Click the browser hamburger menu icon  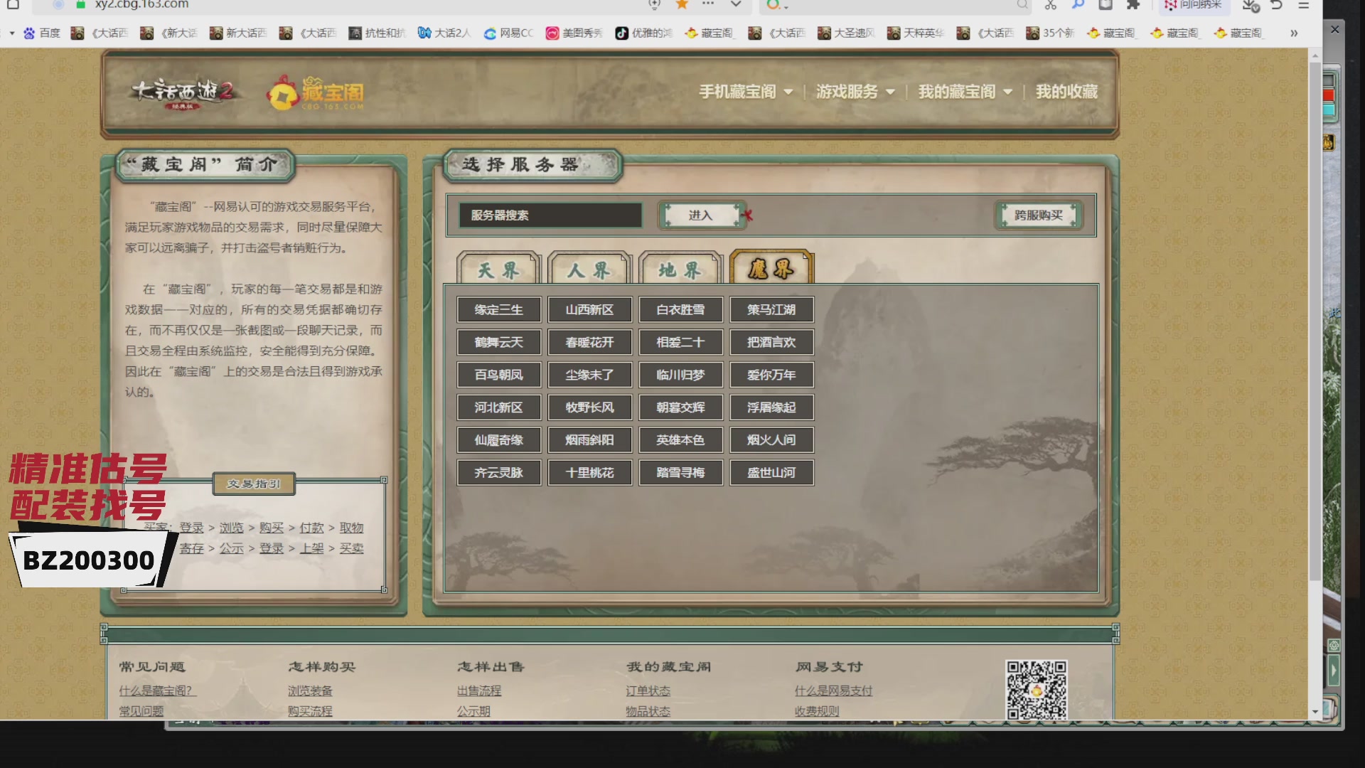pyautogui.click(x=1304, y=5)
